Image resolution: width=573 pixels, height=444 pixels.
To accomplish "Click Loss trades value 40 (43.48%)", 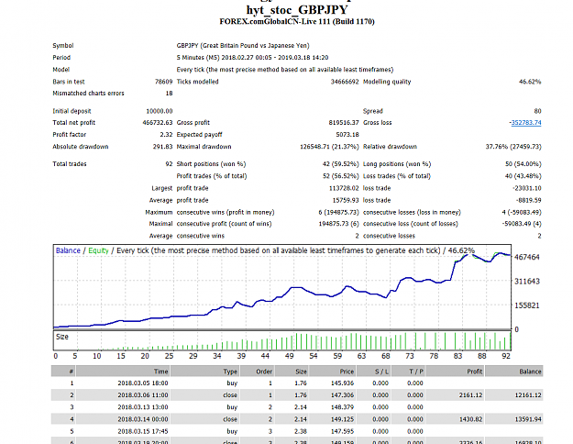I will (x=523, y=176).
